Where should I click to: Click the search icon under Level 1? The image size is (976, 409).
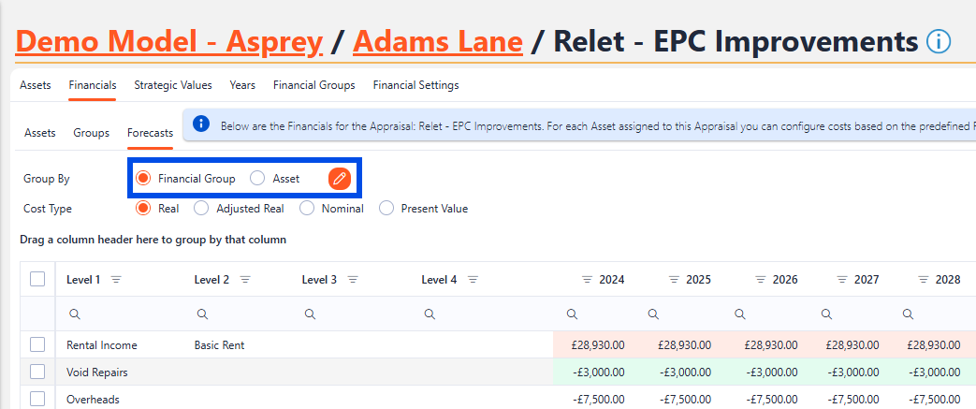[x=75, y=314]
